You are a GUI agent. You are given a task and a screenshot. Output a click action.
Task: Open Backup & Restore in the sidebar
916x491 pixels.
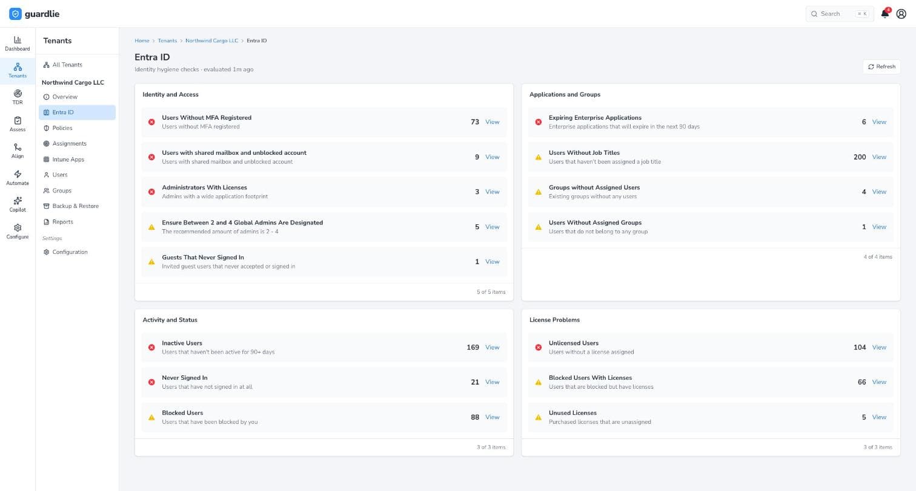[77, 206]
